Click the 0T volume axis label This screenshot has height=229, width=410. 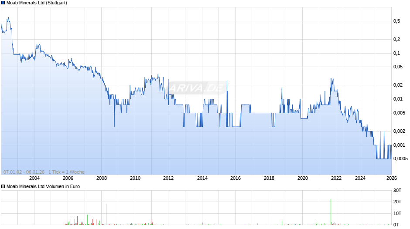pos(396,225)
